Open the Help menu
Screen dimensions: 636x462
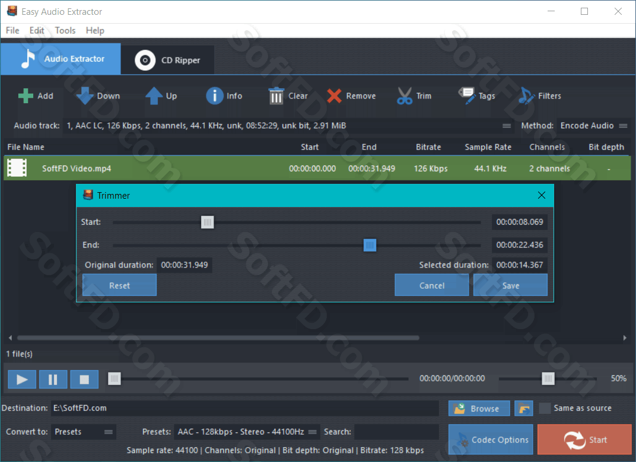tap(95, 30)
